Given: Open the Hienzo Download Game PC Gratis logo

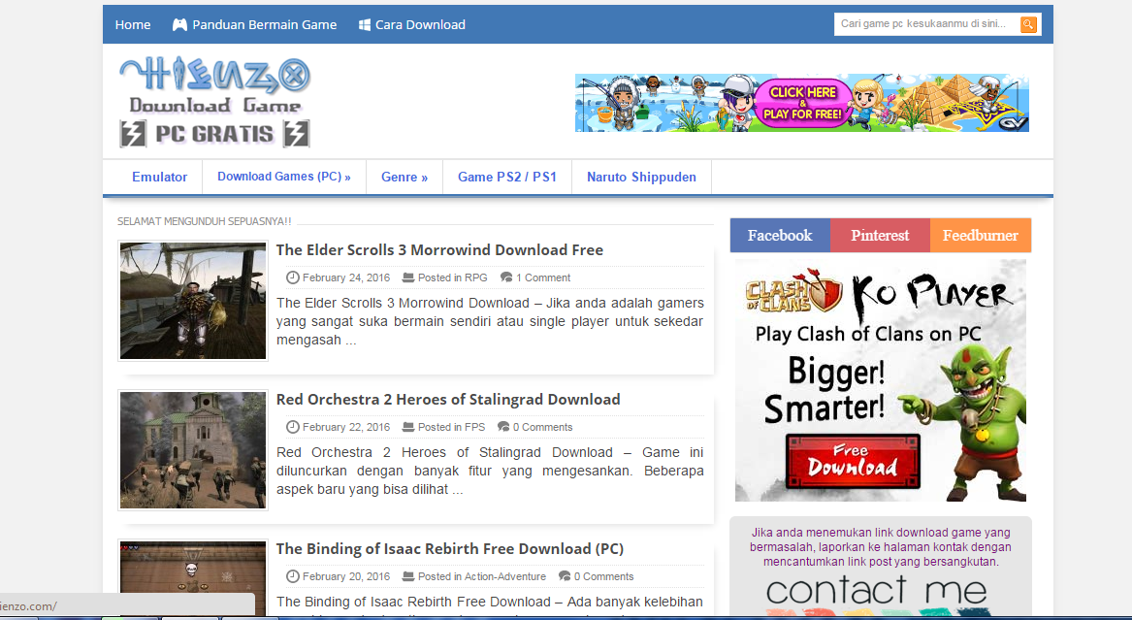Looking at the screenshot, I should click(215, 102).
